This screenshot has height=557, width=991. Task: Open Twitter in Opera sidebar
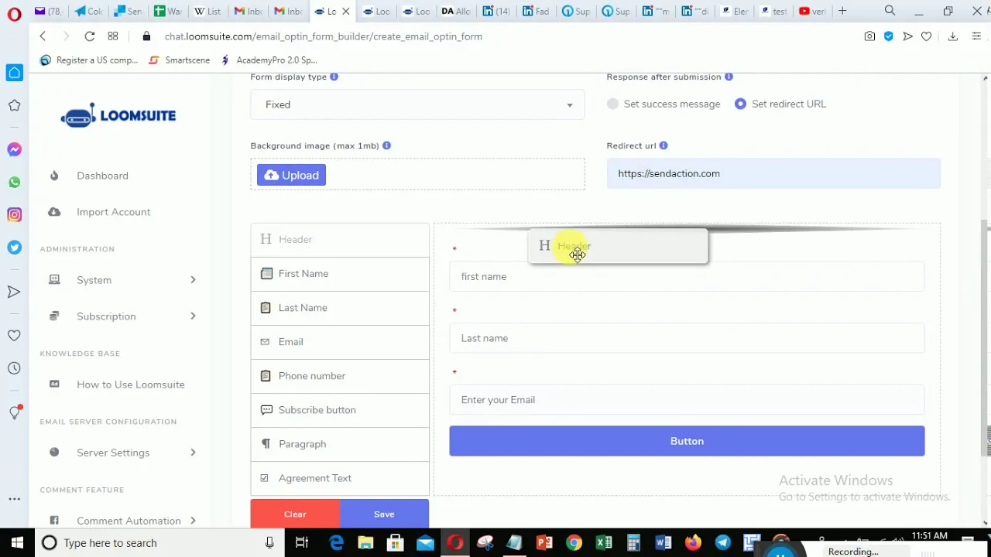(14, 248)
